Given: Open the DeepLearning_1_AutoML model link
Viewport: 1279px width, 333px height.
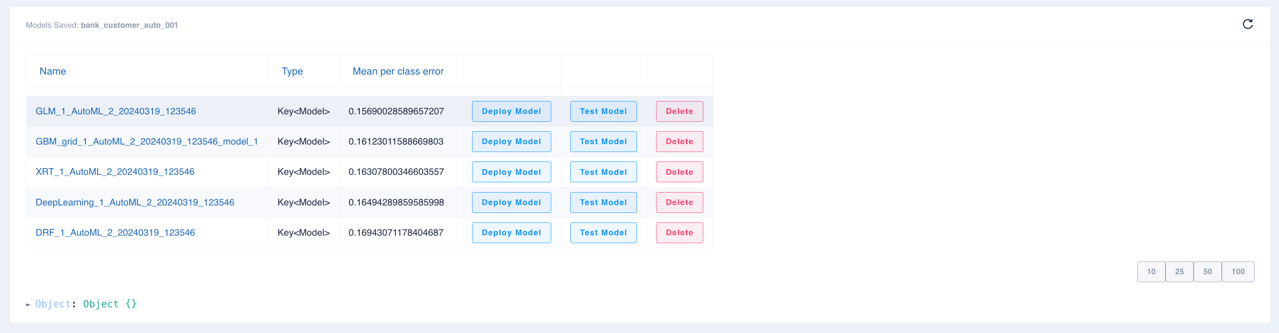Looking at the screenshot, I should click(135, 202).
